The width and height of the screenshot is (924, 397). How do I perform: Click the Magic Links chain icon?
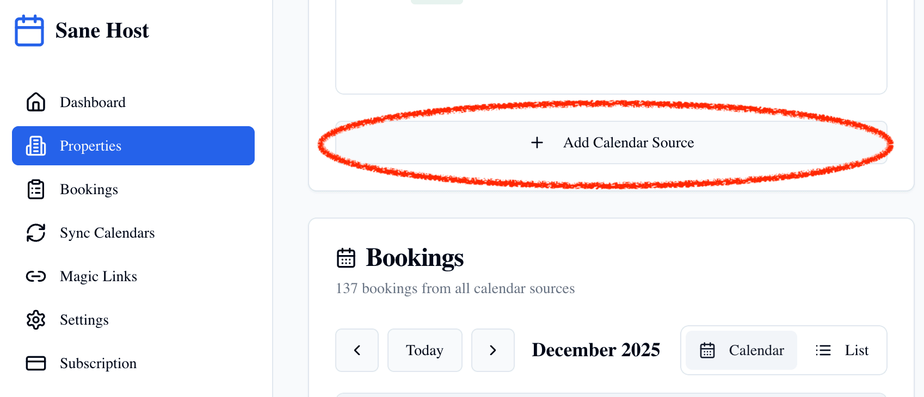pyautogui.click(x=35, y=276)
